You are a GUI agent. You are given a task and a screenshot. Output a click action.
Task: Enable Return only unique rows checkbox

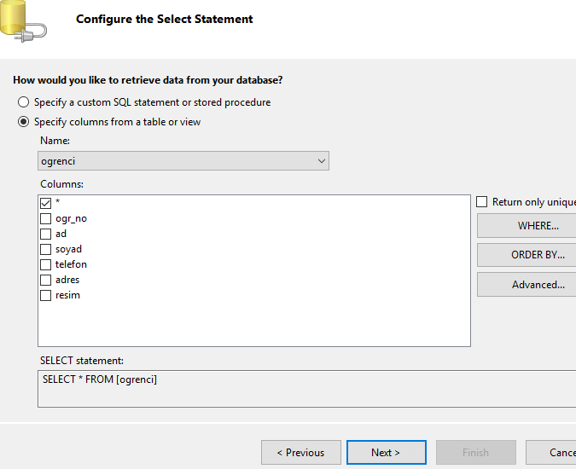coord(481,202)
